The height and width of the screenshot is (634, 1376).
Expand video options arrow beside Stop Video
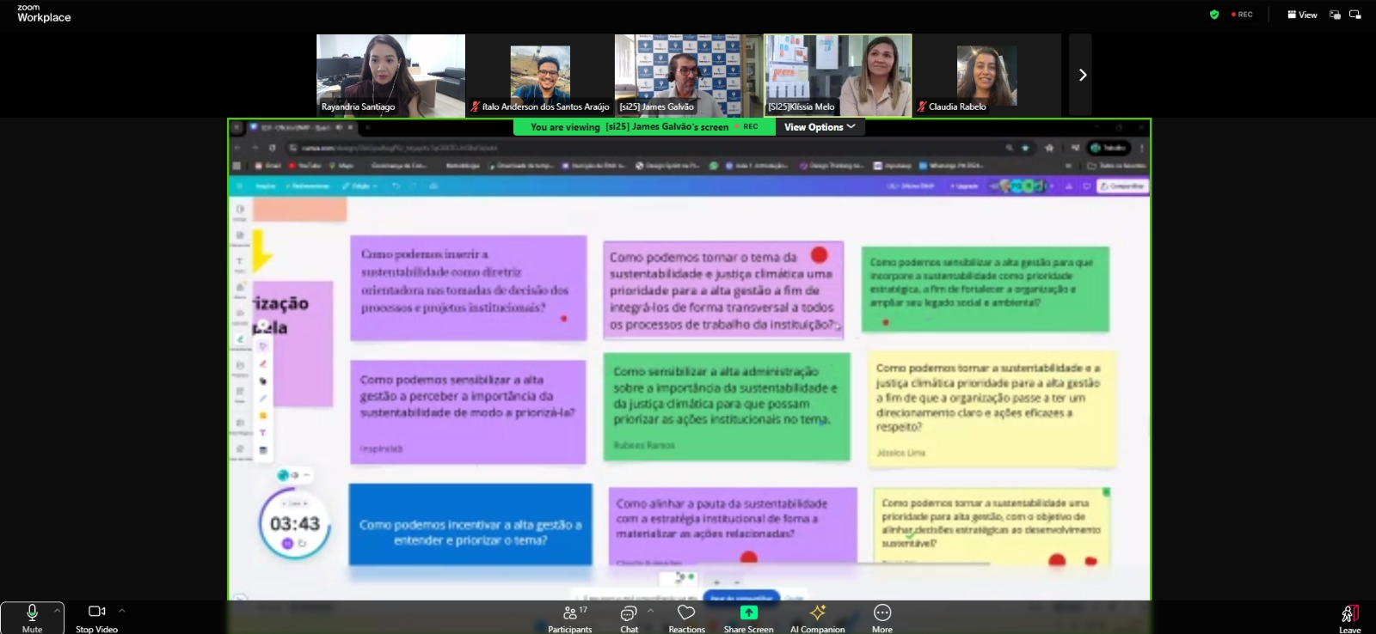pyautogui.click(x=122, y=610)
